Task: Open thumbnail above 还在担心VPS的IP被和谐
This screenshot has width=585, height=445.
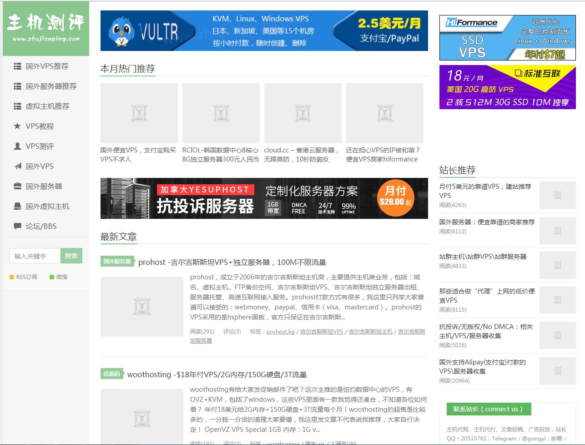Action: tap(385, 113)
